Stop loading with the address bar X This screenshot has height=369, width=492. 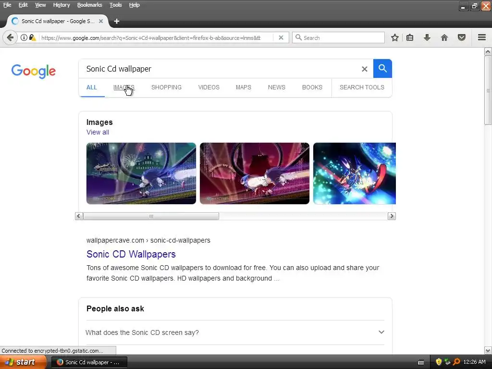tap(281, 37)
